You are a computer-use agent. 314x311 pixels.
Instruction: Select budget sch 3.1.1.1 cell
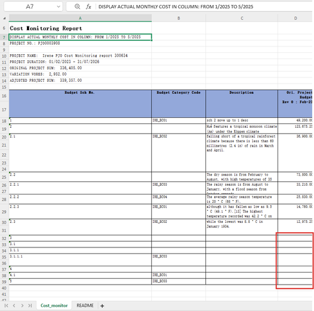pyautogui.click(x=80, y=260)
